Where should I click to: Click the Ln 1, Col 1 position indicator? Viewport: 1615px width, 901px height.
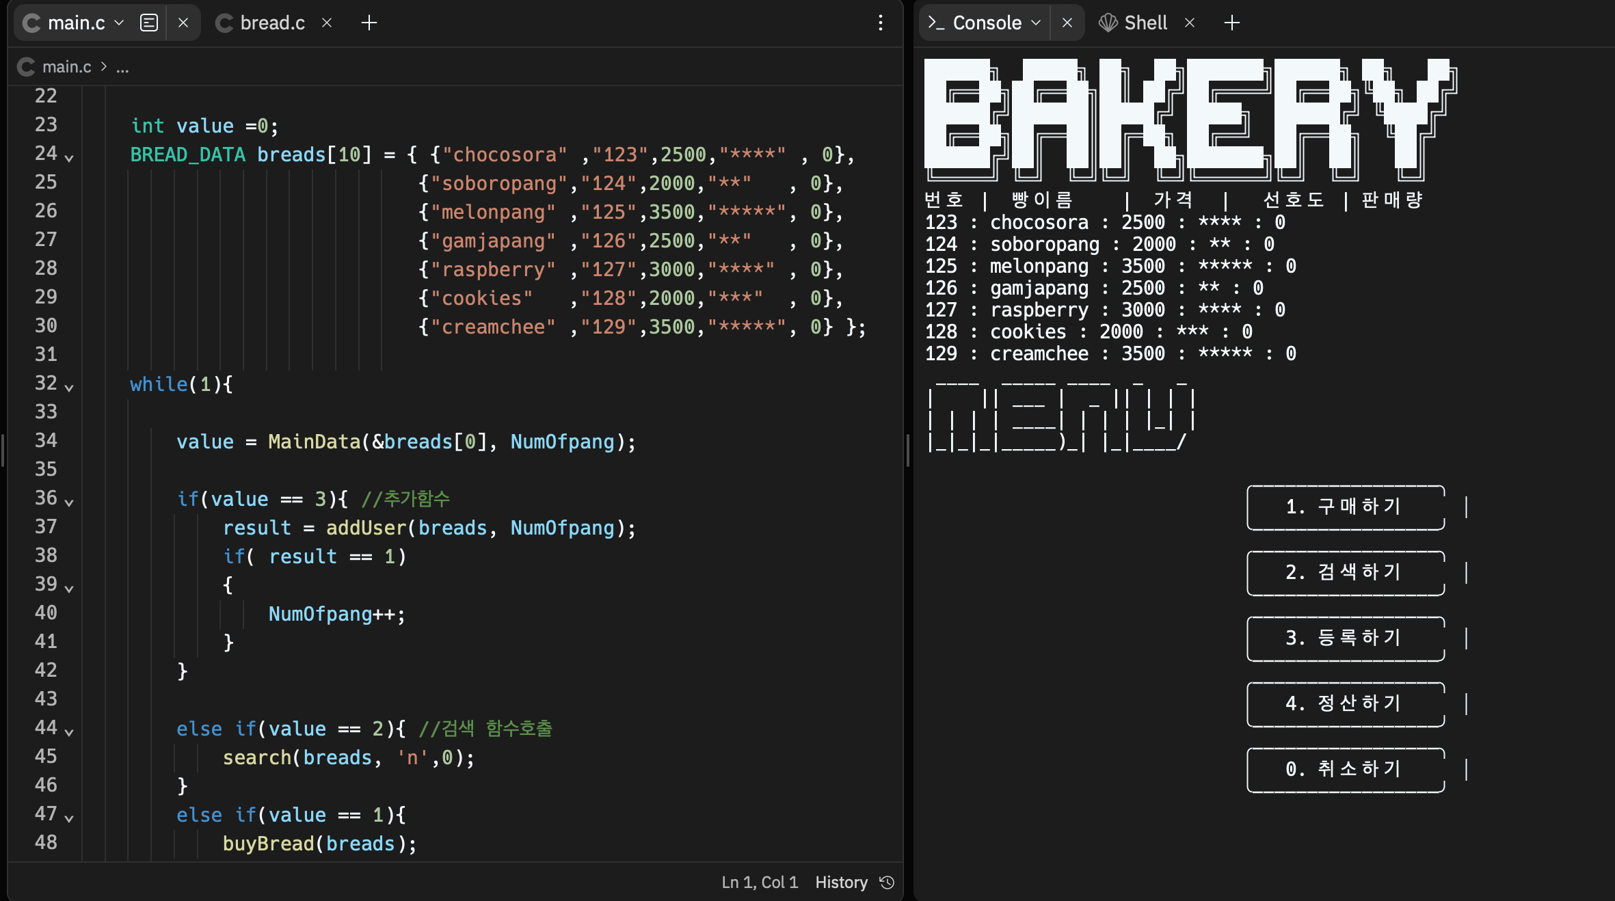point(760,883)
